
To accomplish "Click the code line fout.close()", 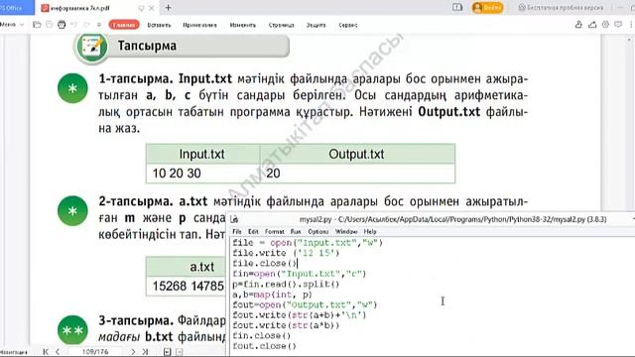I will pyautogui.click(x=265, y=346).
